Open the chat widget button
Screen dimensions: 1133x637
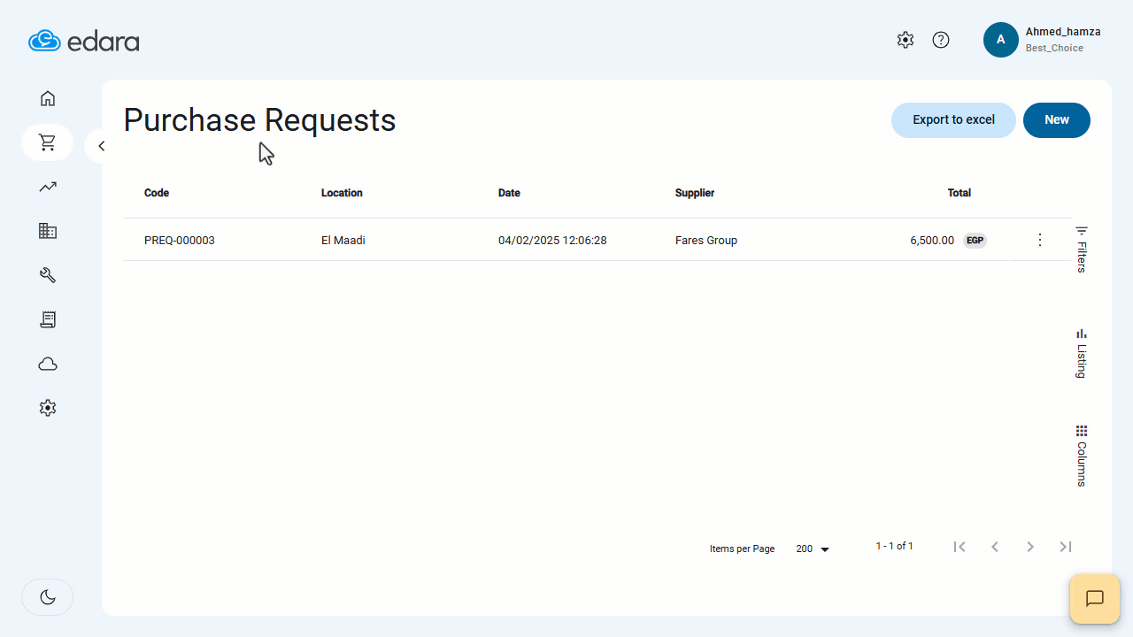pos(1095,599)
